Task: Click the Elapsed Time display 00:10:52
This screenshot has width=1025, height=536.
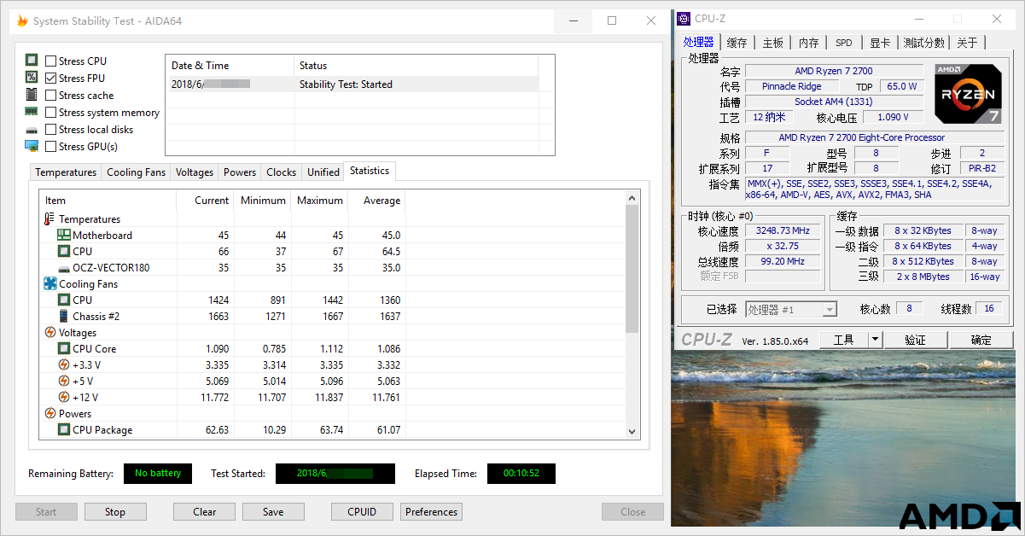Action: pos(521,474)
